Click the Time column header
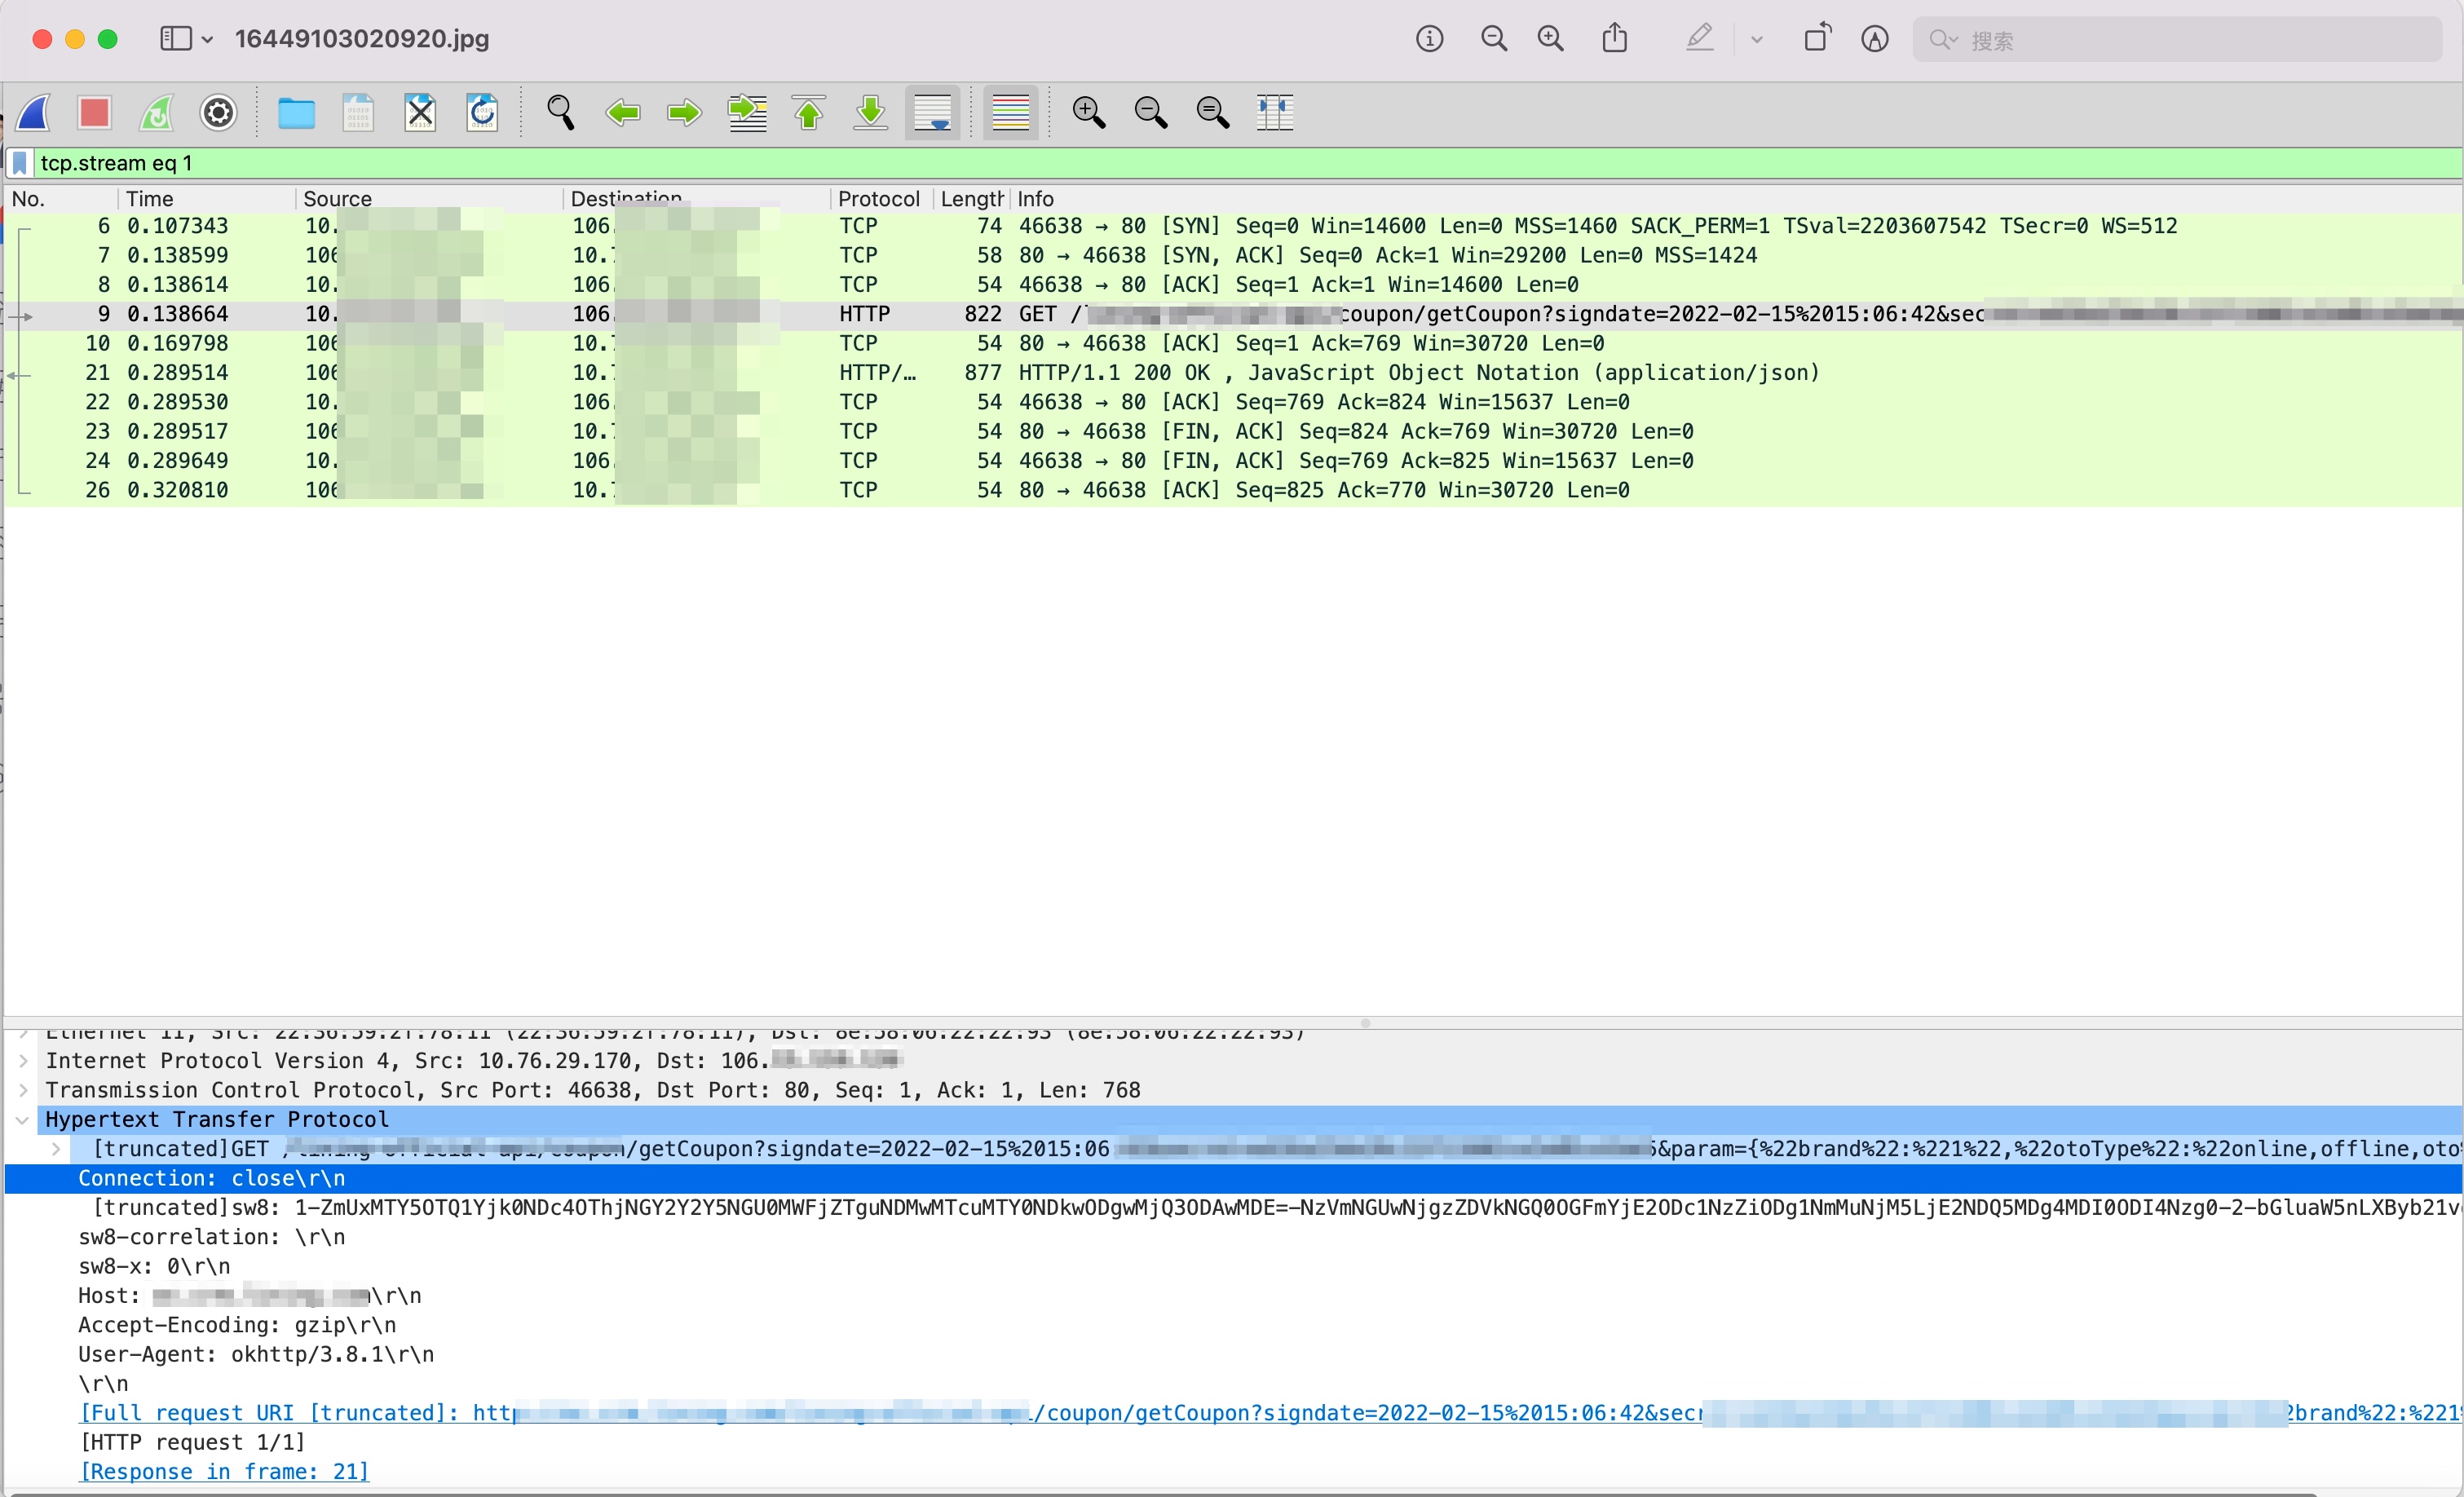 tap(150, 199)
